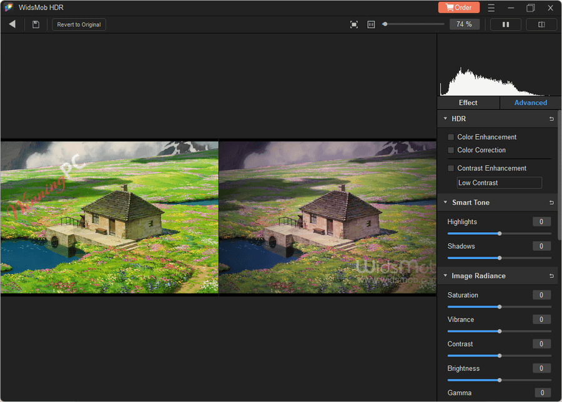Click the fit-to-screen zoom icon
This screenshot has width=562, height=402.
[353, 24]
